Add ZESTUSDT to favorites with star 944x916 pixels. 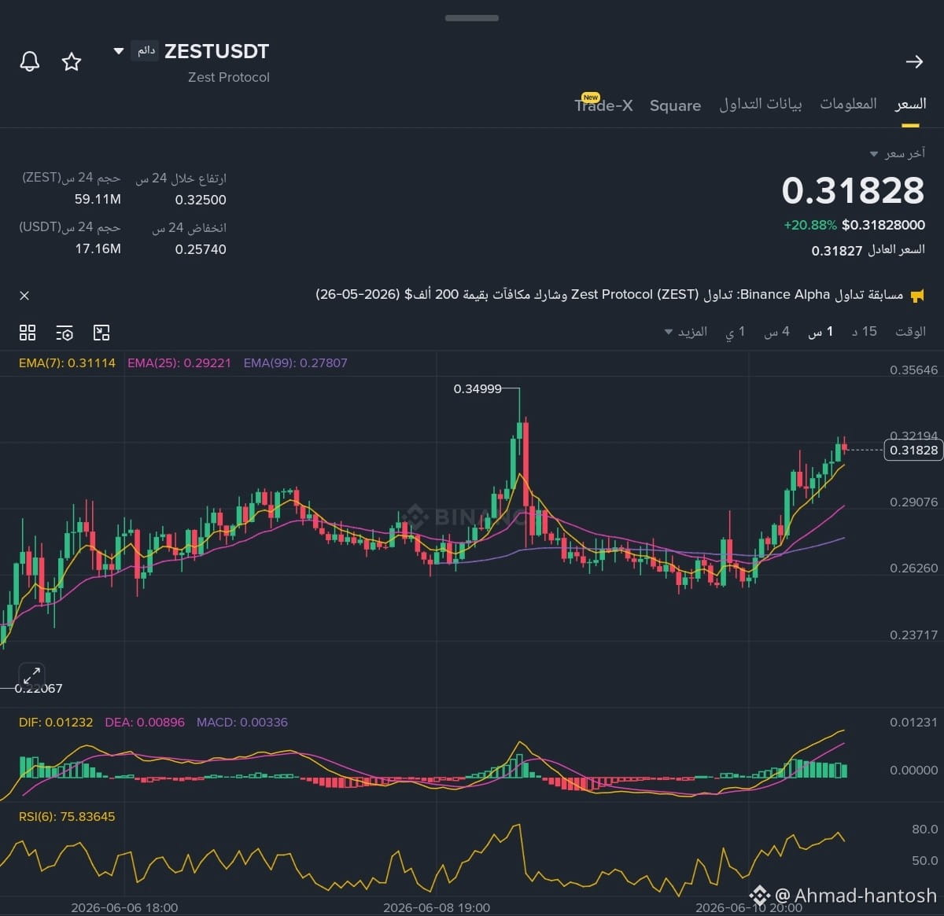pos(72,61)
